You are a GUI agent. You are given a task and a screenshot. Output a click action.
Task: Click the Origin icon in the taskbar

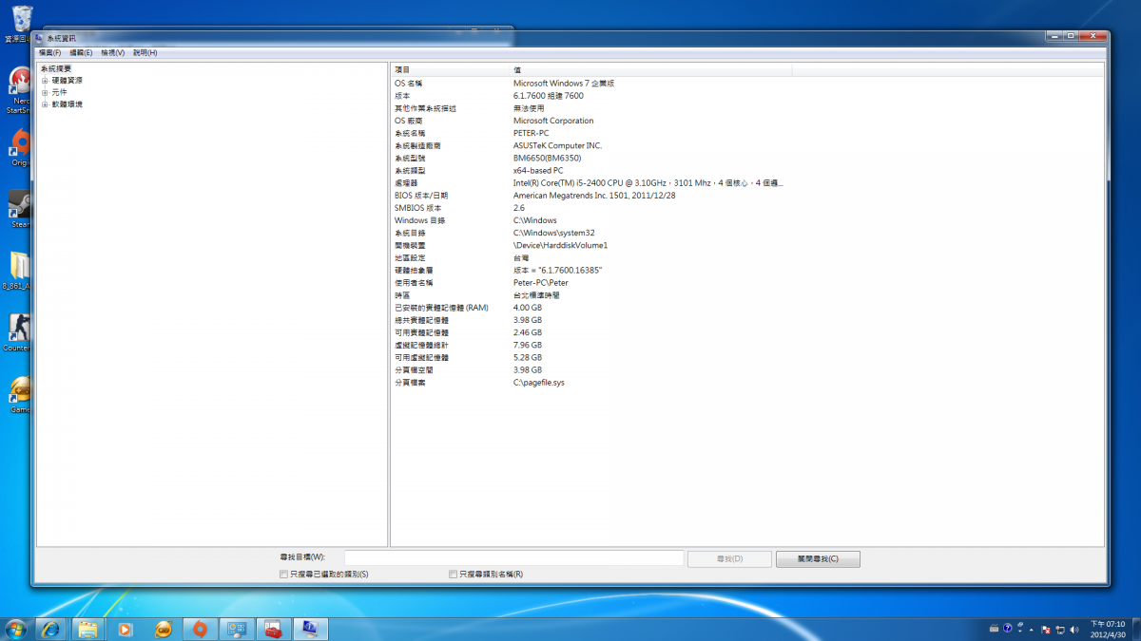click(199, 629)
